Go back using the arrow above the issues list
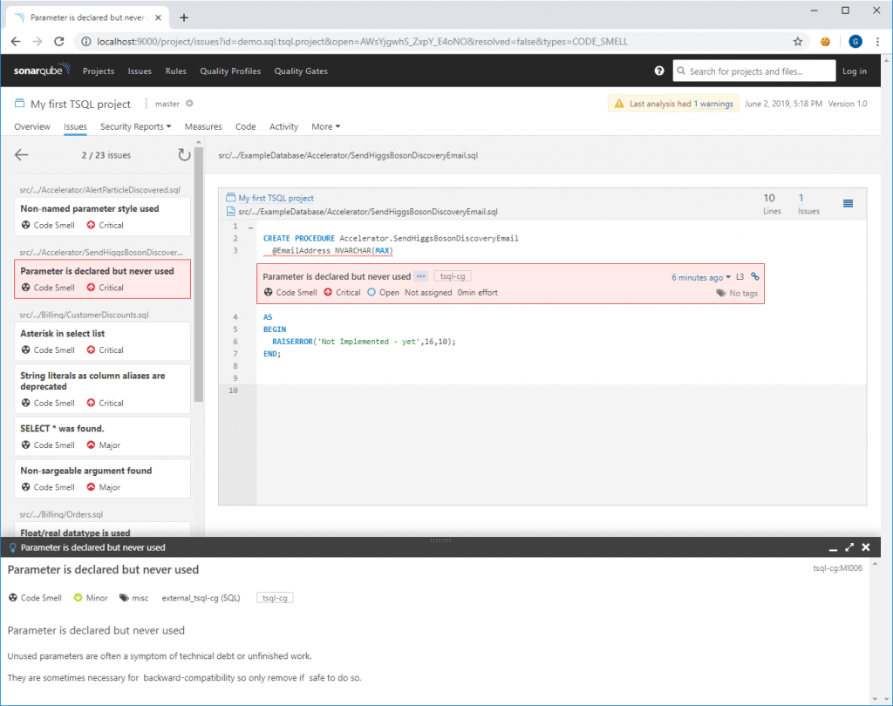 [x=19, y=154]
